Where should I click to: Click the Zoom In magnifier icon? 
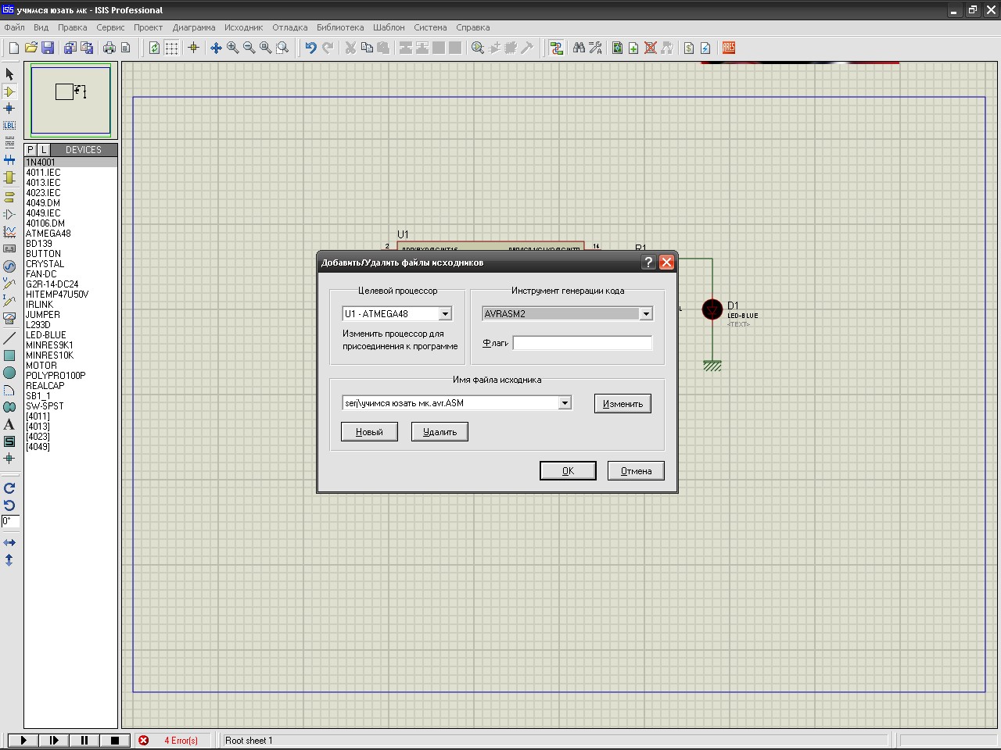click(x=233, y=48)
